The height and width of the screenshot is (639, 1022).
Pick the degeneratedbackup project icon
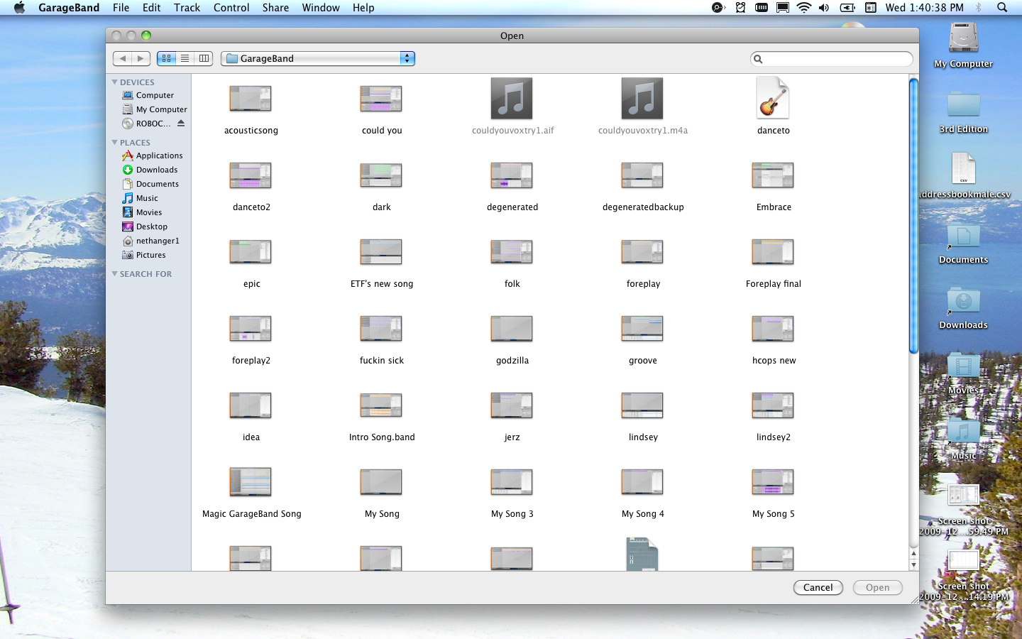tap(642, 175)
